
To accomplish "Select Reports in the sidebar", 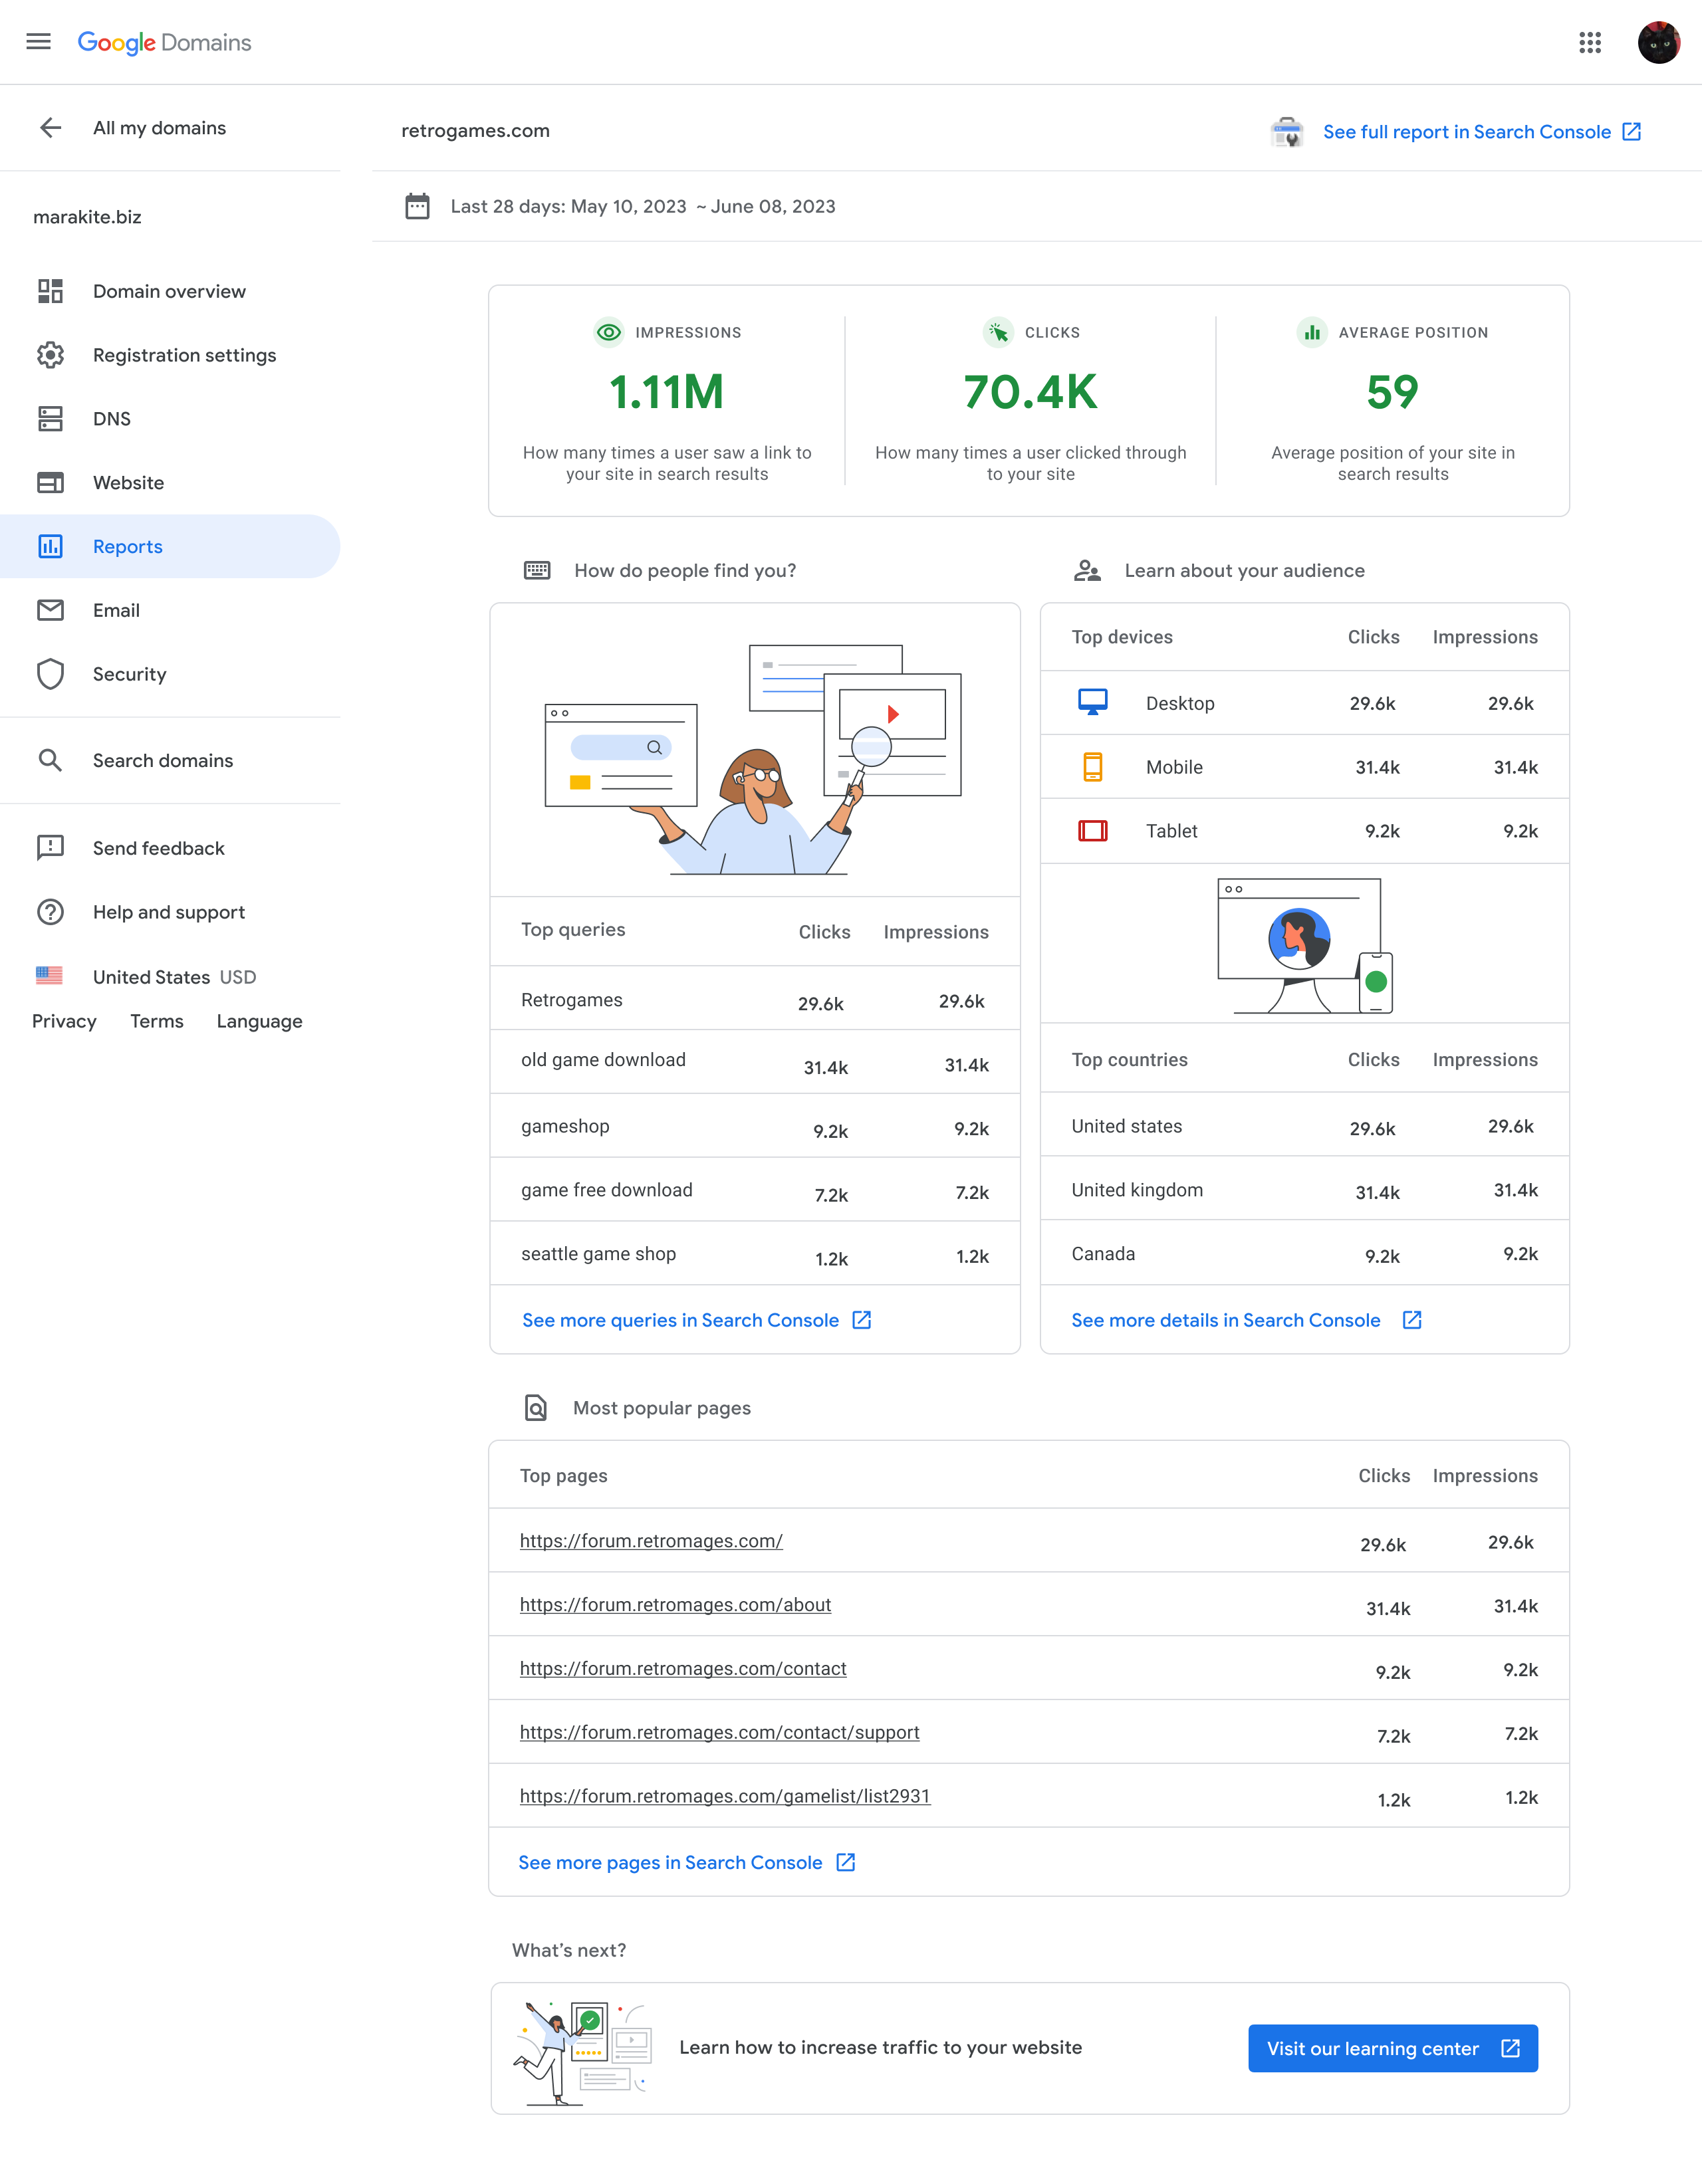I will click(170, 546).
